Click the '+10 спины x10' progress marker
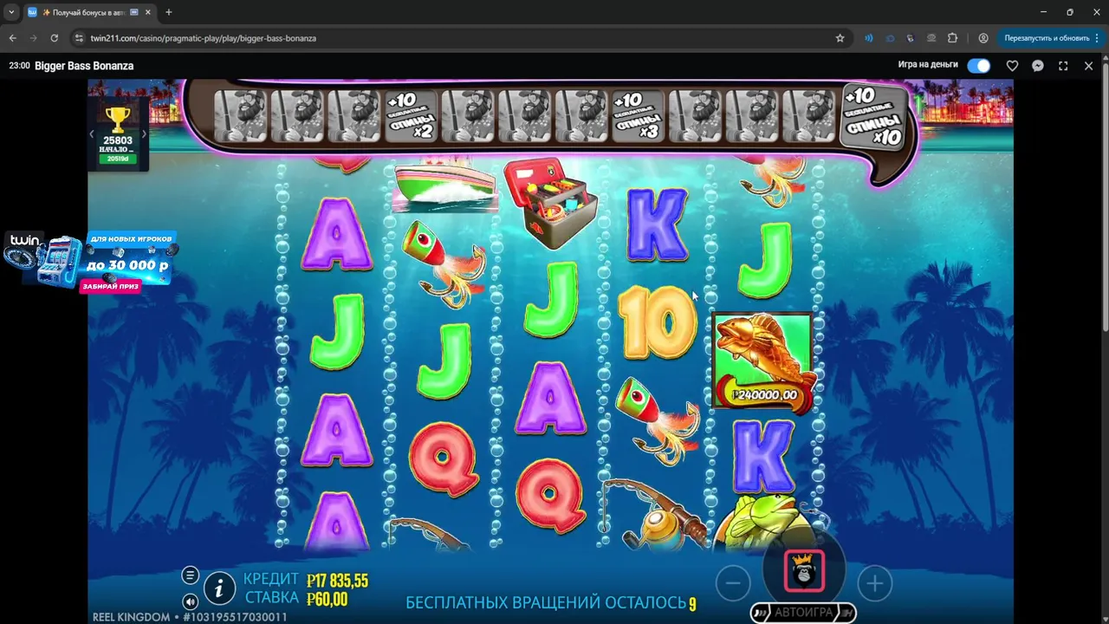The width and height of the screenshot is (1109, 624). click(873, 116)
